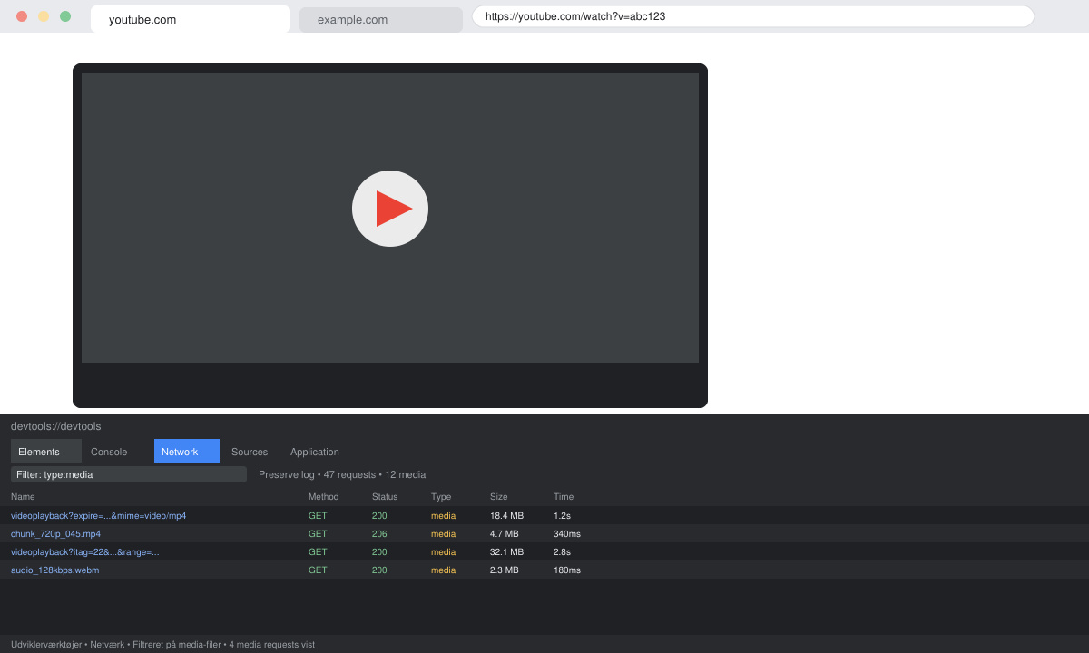Minimize the window with yellow button
This screenshot has height=653, width=1089.
click(x=44, y=16)
